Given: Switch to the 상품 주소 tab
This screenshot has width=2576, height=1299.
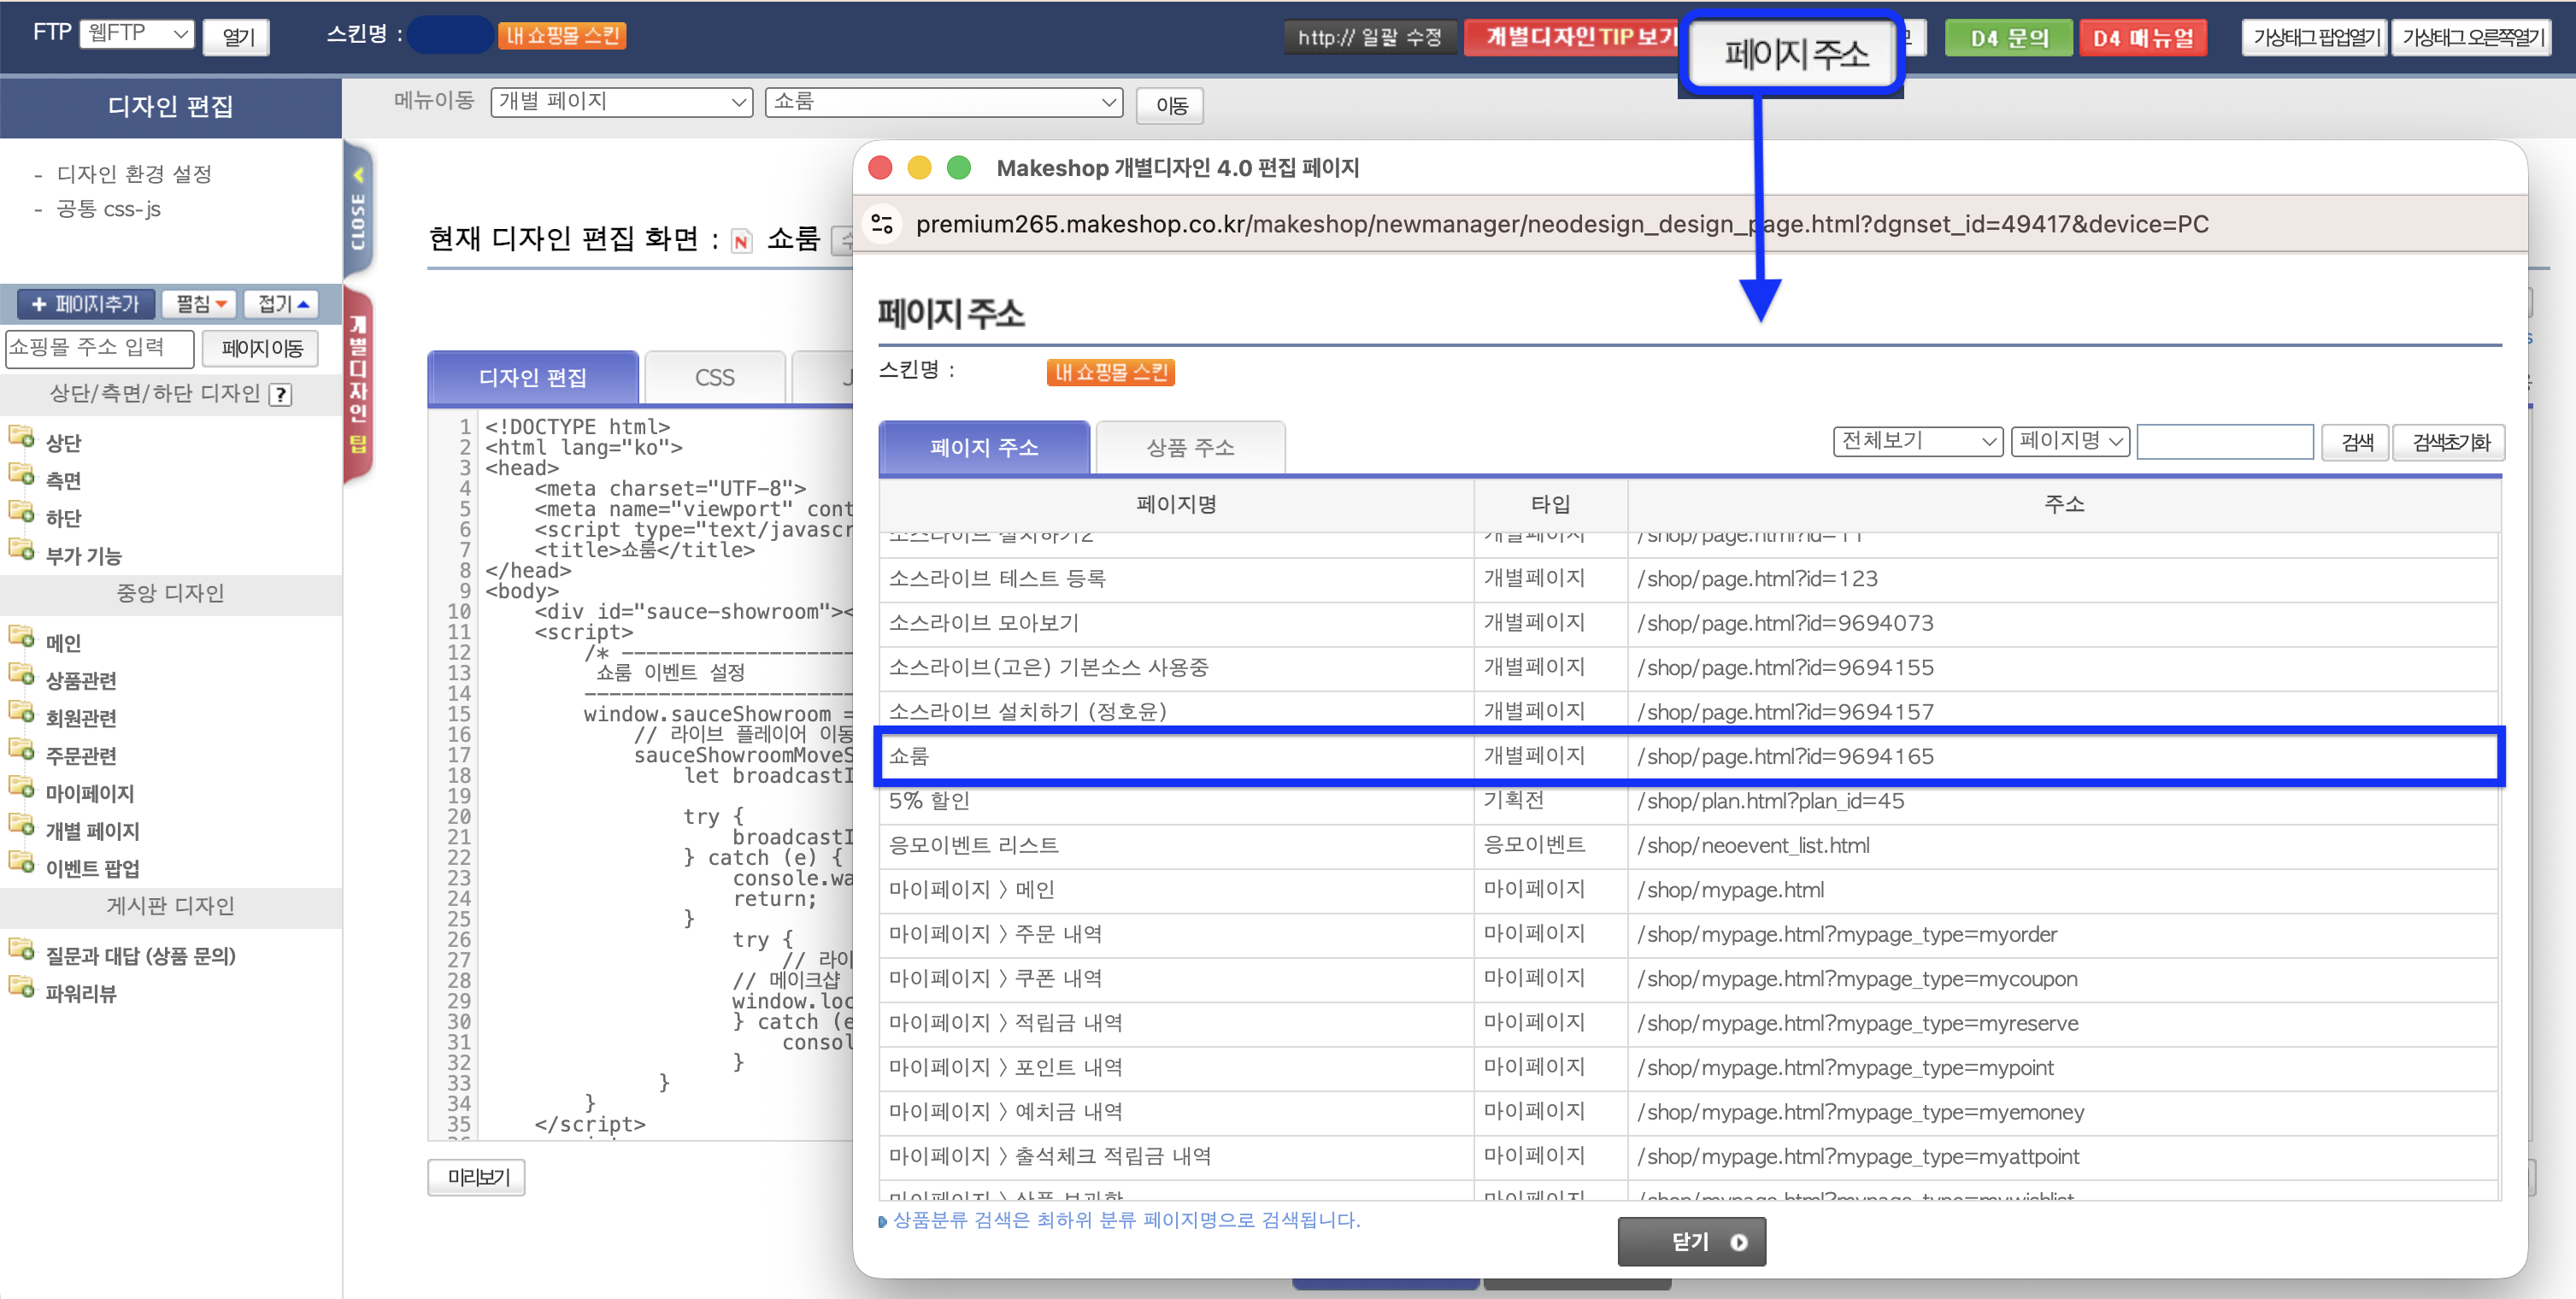Looking at the screenshot, I should [x=1189, y=447].
